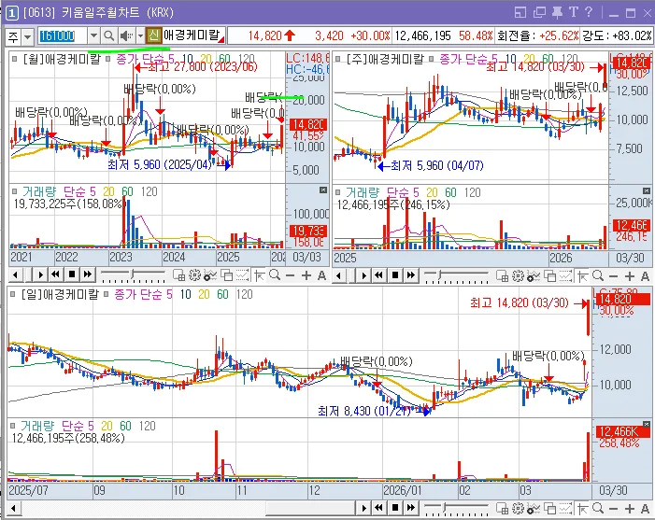Toggle crosshair cursor on weekly chart toolbar
This screenshot has width=655, height=520.
[582, 275]
